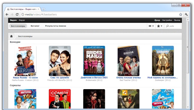Screen dimensions: 194x110
Task: Open the Видео section in top bar
Action: point(13,20)
